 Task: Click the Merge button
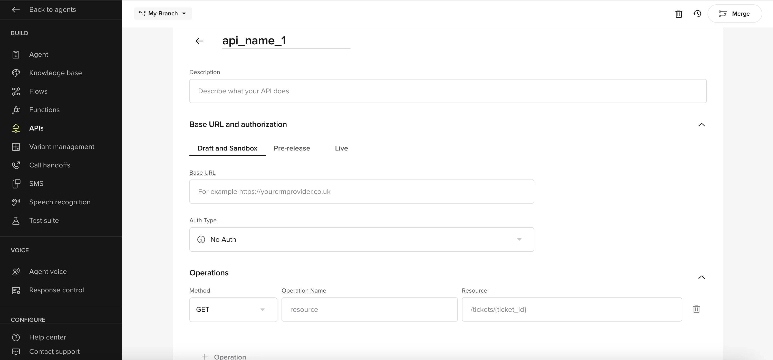pos(734,14)
